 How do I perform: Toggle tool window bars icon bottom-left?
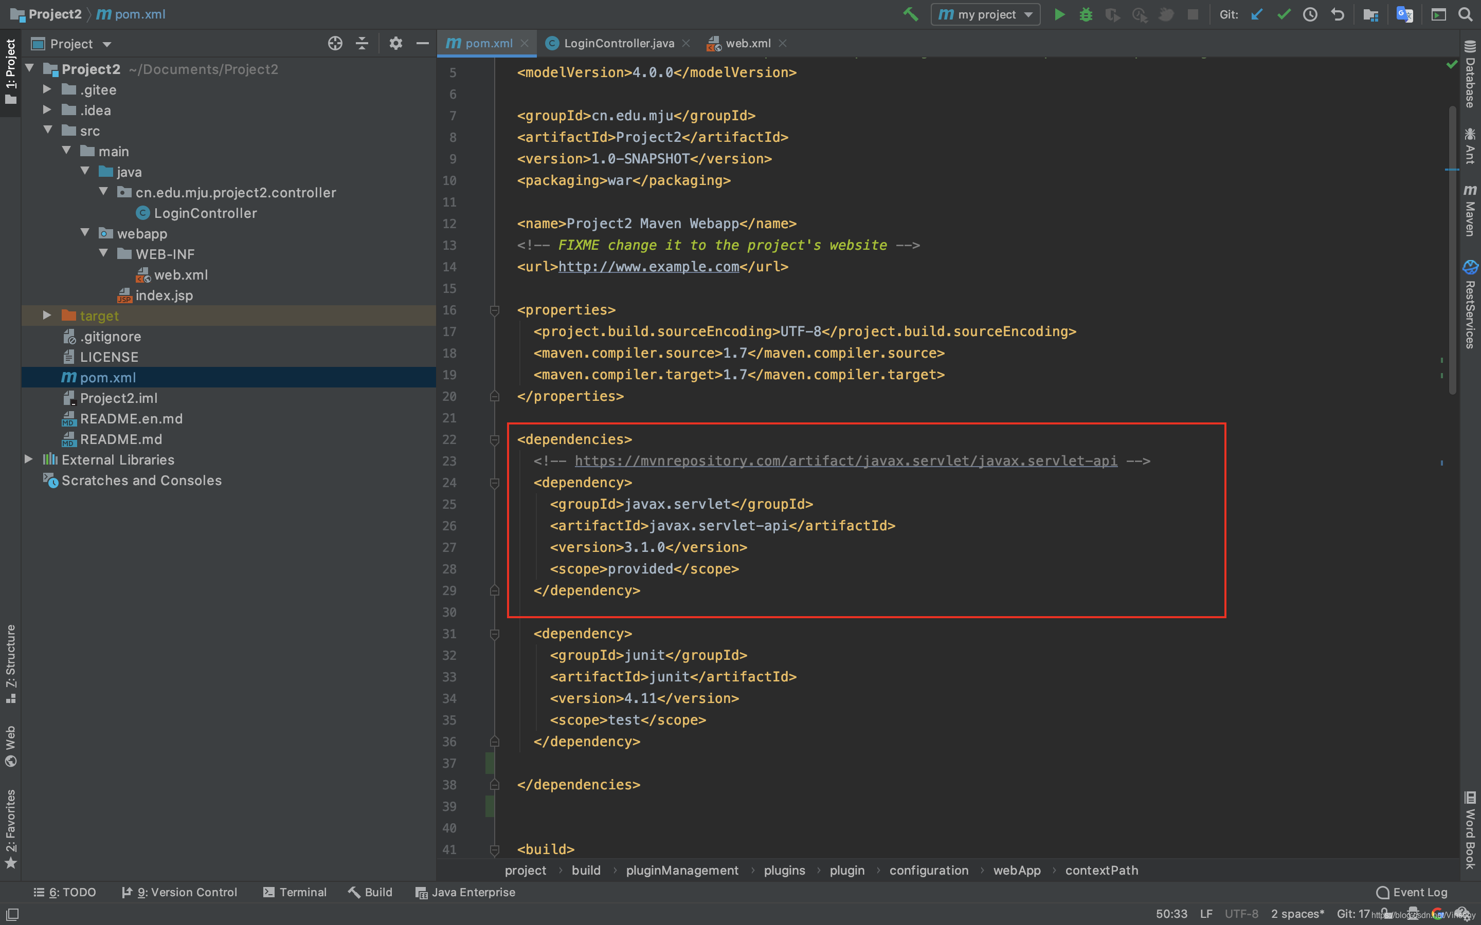[12, 914]
